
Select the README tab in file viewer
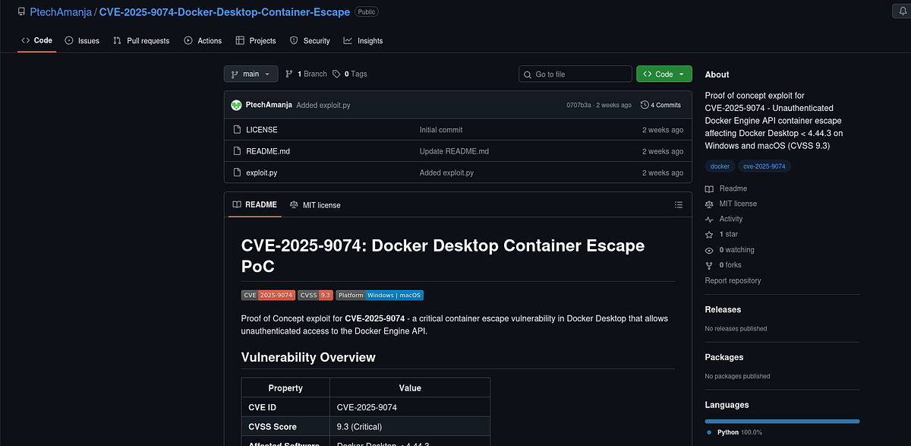click(x=255, y=205)
